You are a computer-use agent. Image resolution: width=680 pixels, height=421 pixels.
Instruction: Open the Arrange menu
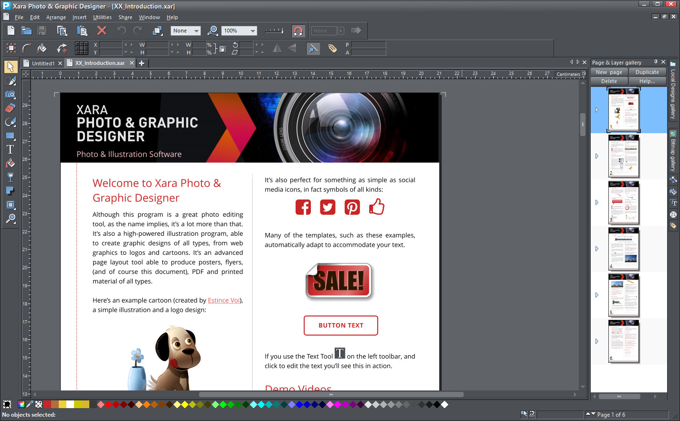coord(56,17)
